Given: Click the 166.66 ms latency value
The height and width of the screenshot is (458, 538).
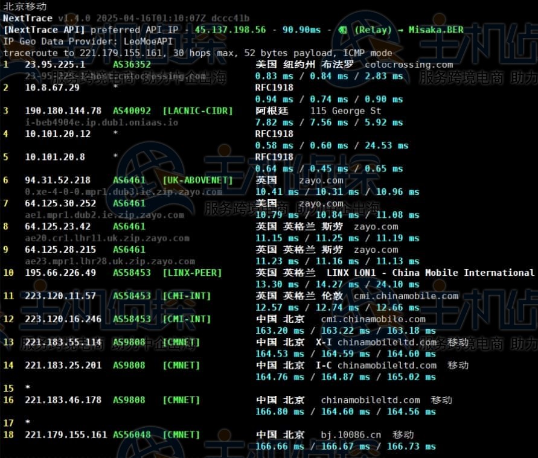Looking at the screenshot, I should 280,447.
